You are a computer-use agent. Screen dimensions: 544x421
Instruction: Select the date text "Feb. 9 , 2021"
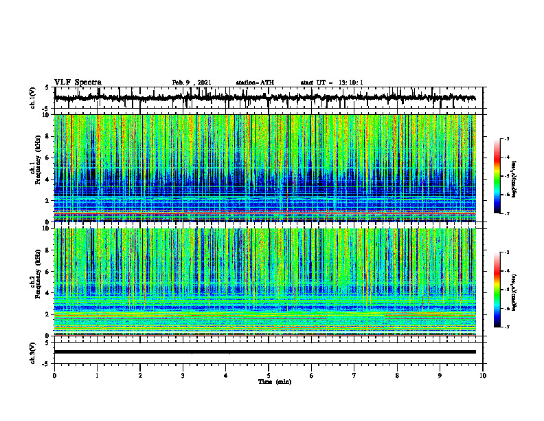(x=192, y=83)
